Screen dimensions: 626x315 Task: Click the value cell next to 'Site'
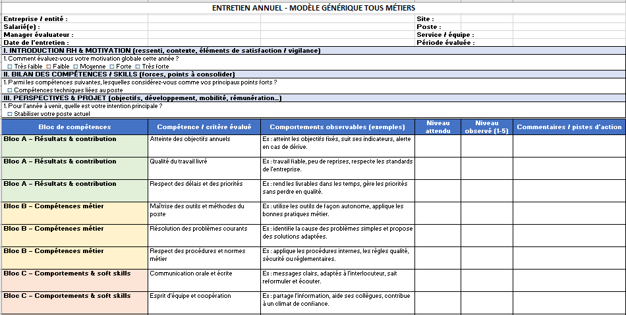click(x=486, y=19)
